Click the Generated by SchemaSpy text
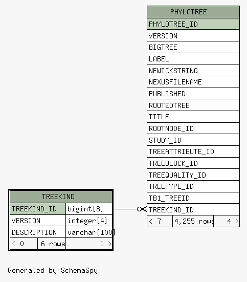The image size is (247, 282). pos(53,270)
